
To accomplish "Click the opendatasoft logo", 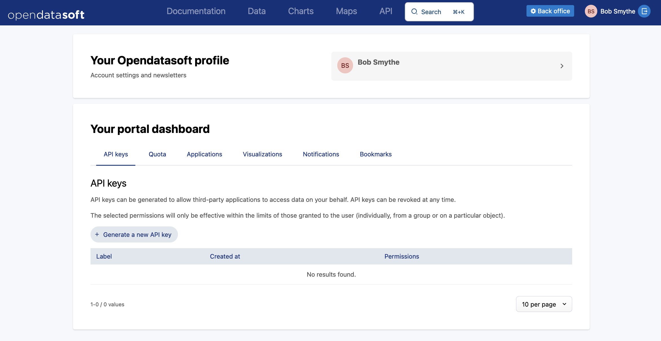I will tap(46, 15).
